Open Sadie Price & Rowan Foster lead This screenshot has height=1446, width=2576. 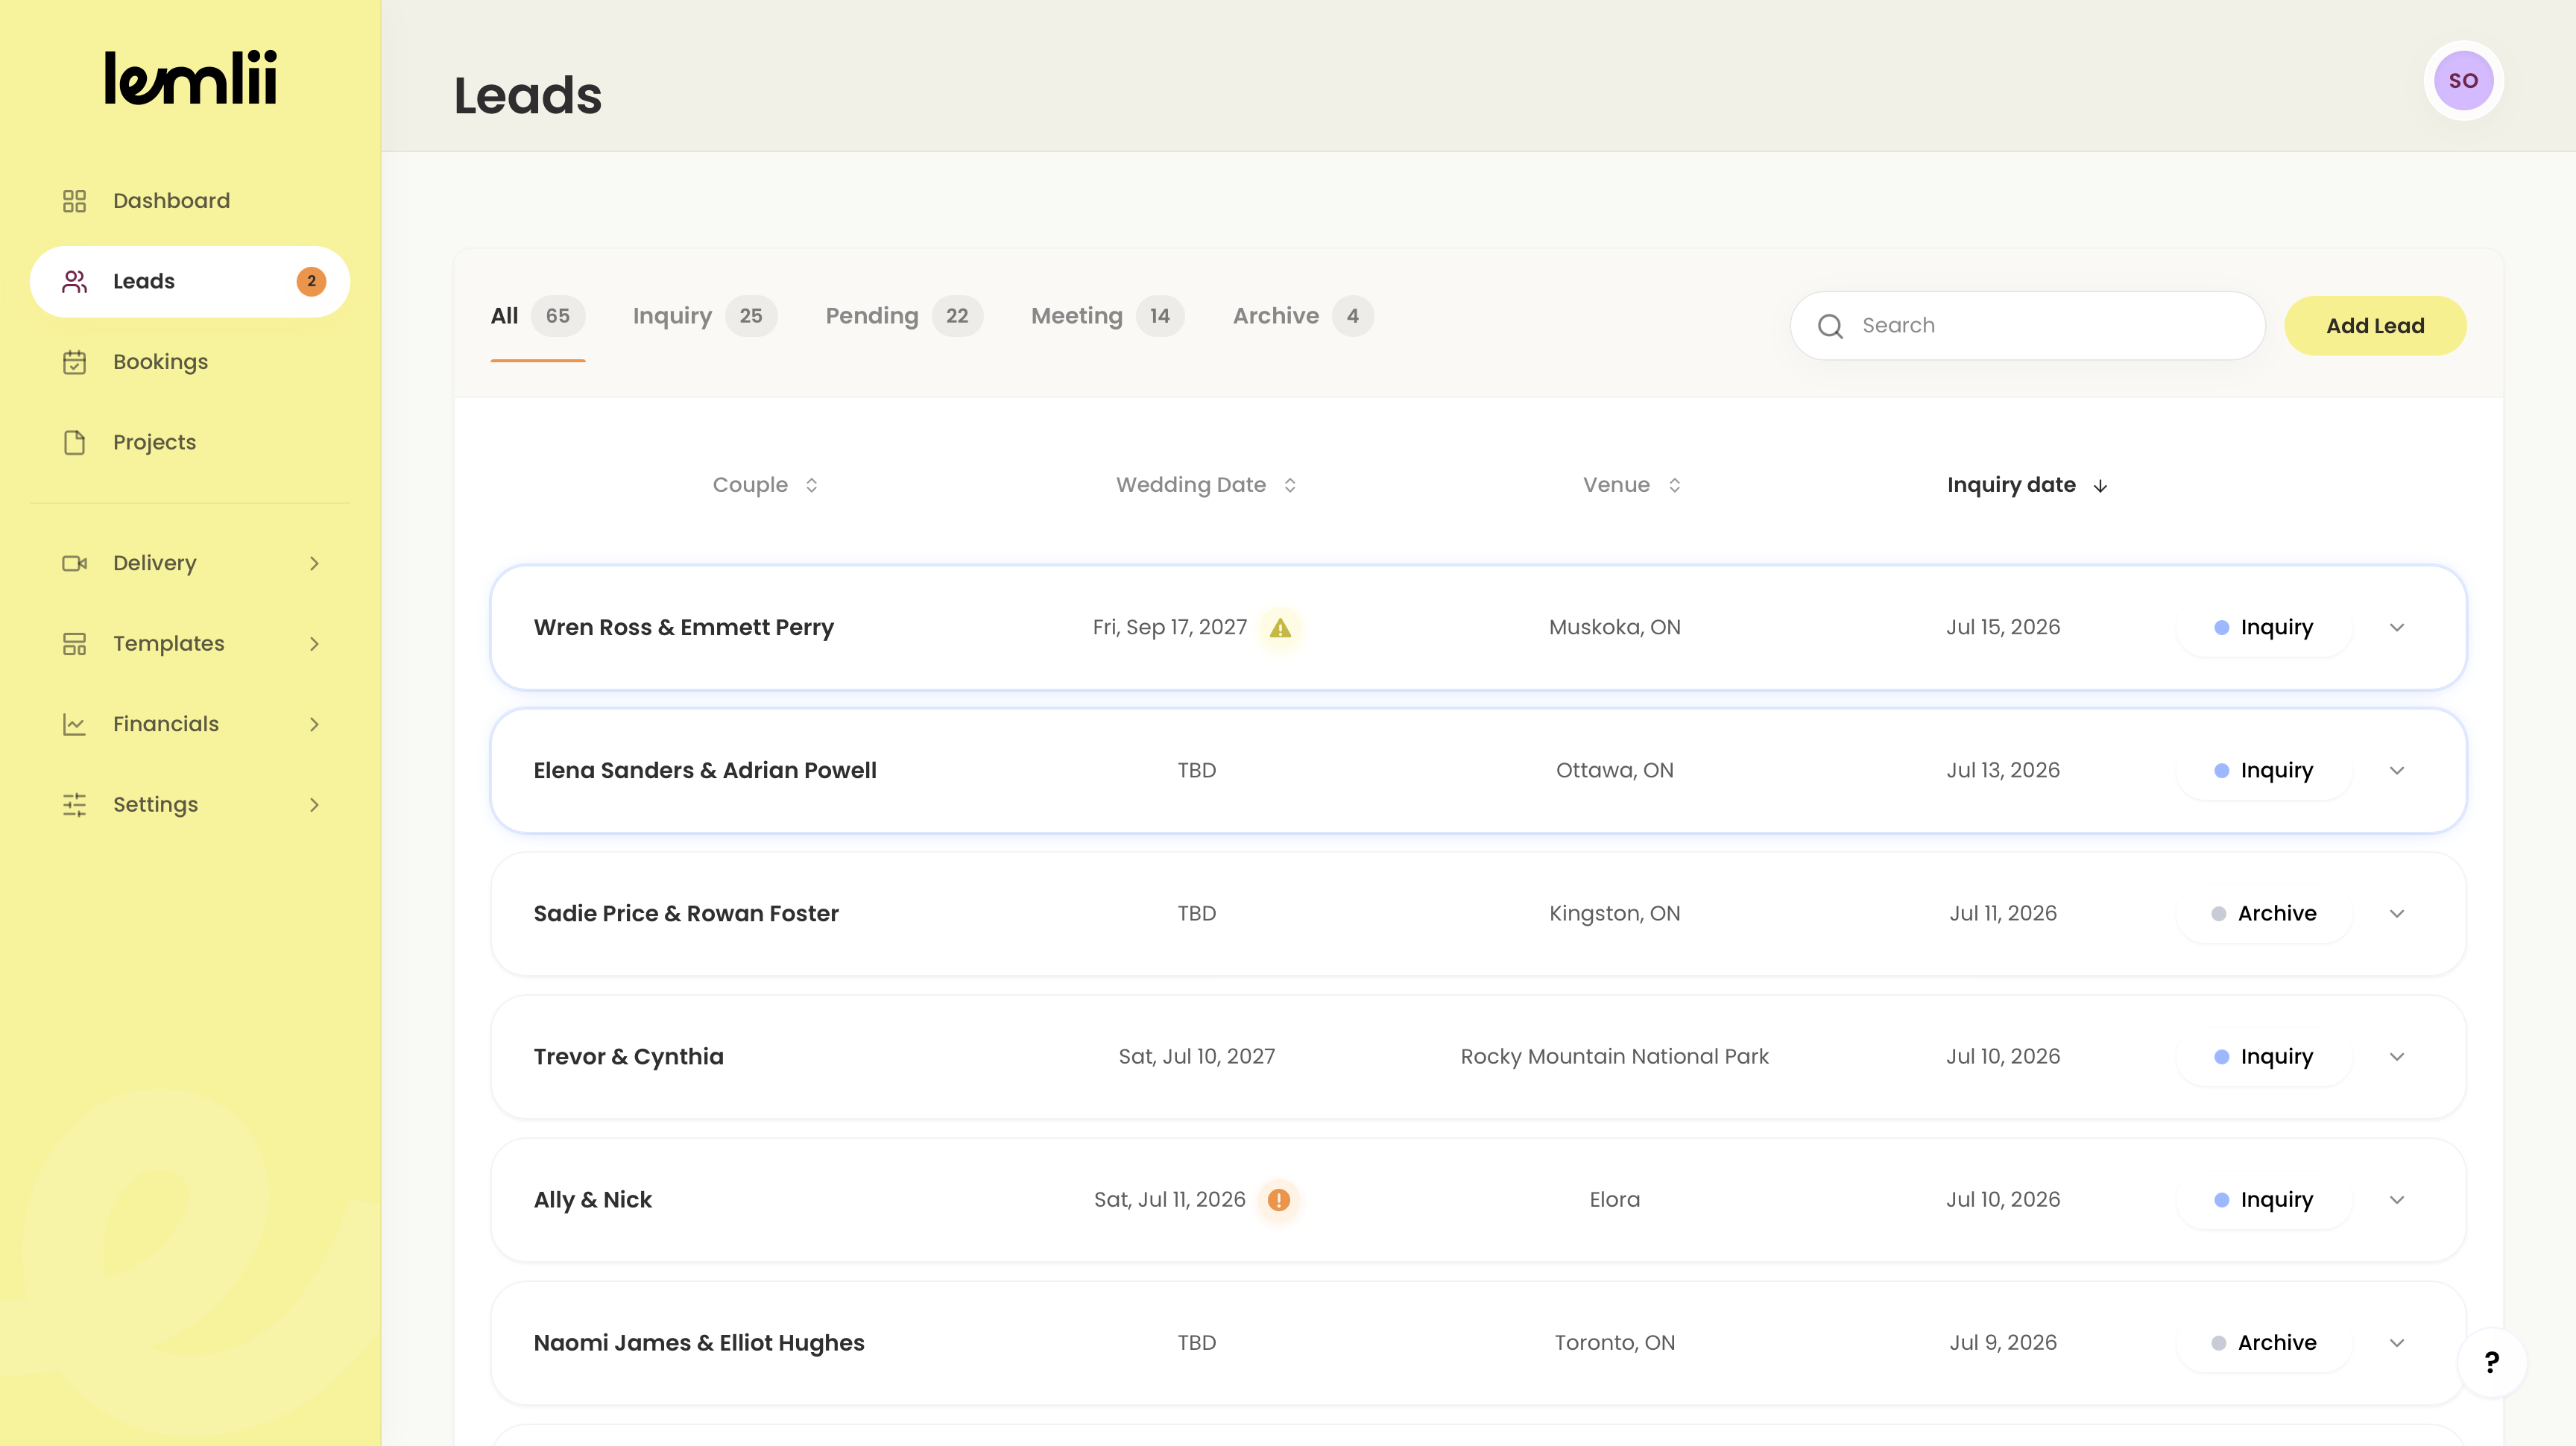click(686, 914)
